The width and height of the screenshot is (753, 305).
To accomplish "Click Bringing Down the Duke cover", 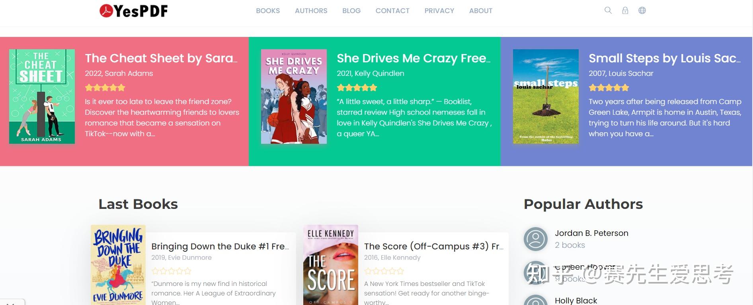I will pyautogui.click(x=118, y=265).
